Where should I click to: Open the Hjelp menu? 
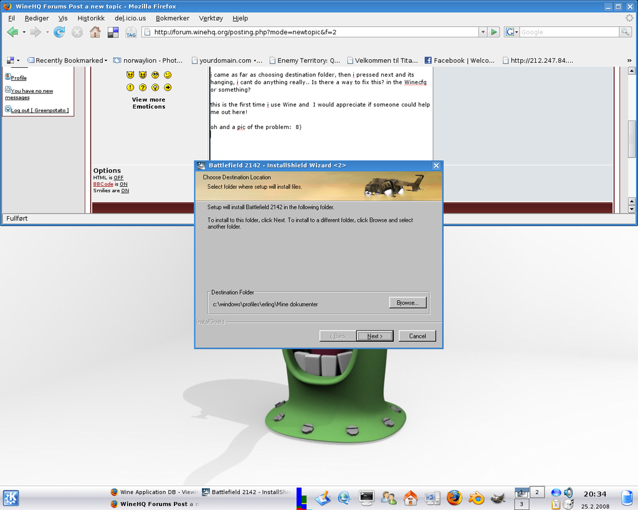point(240,18)
